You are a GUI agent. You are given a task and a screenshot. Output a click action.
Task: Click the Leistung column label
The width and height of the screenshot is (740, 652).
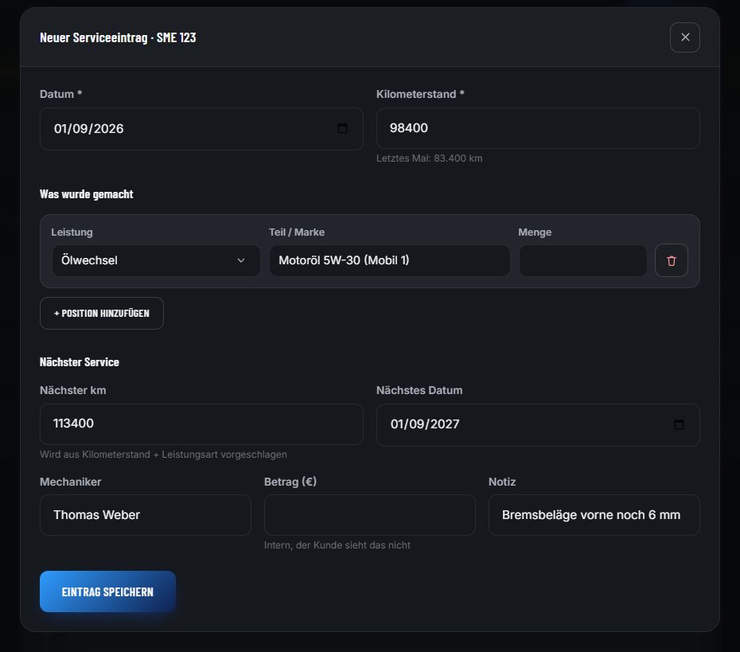coord(72,232)
